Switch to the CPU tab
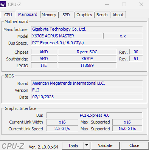Viewport: 149px width, 150px height. (x=8, y=15)
